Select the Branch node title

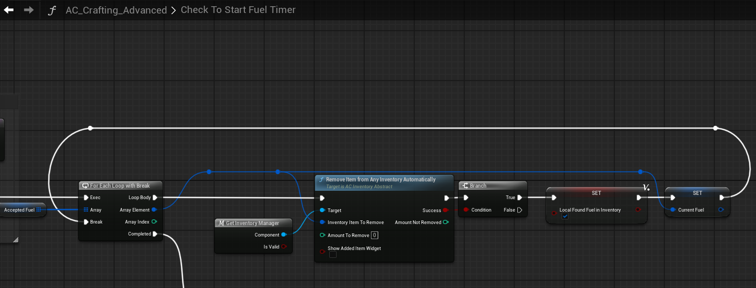(478, 186)
